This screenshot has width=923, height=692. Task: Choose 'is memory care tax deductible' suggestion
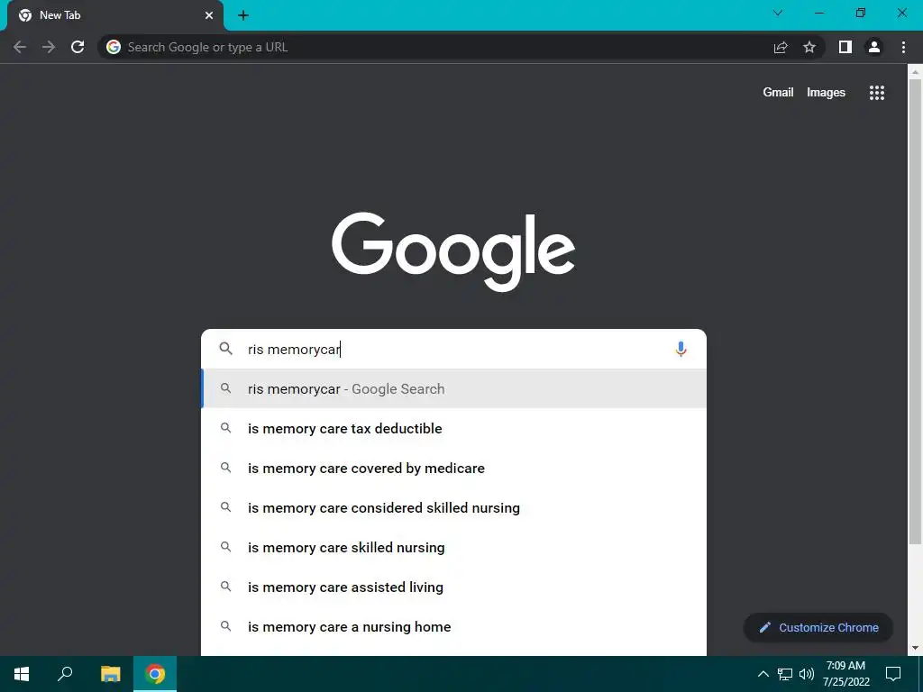[454, 428]
